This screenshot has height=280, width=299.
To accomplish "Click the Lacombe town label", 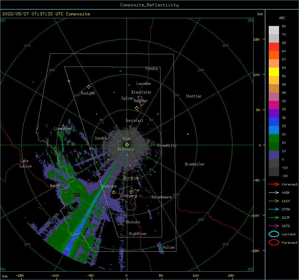I will tap(144, 84).
